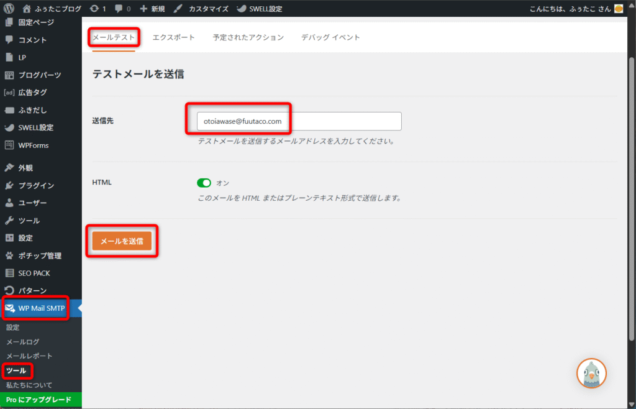Open プラグイン in the sidebar
This screenshot has width=636, height=409.
click(36, 185)
